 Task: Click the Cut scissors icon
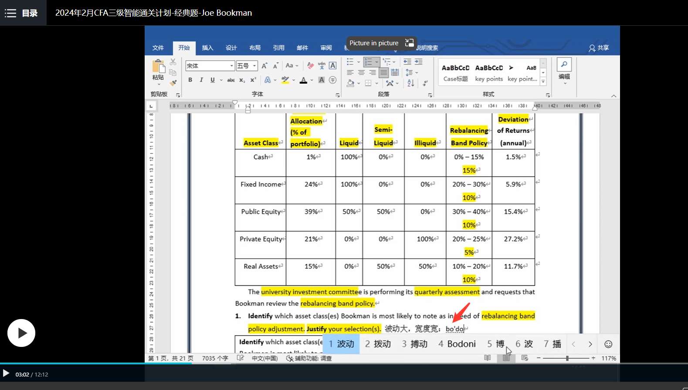coord(173,62)
